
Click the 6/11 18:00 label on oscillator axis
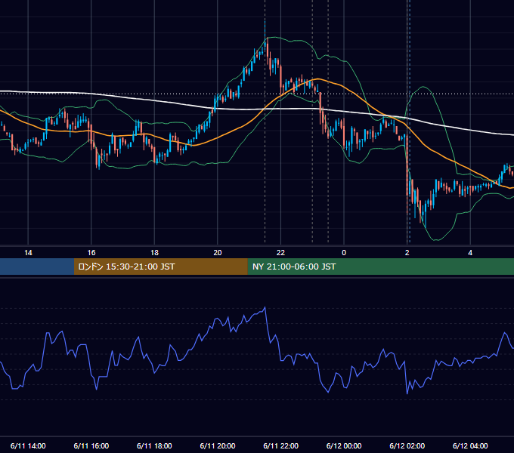point(154,445)
